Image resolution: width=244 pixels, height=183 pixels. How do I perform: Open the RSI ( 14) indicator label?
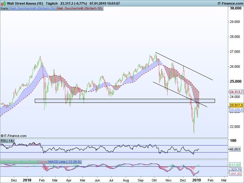tap(7, 141)
